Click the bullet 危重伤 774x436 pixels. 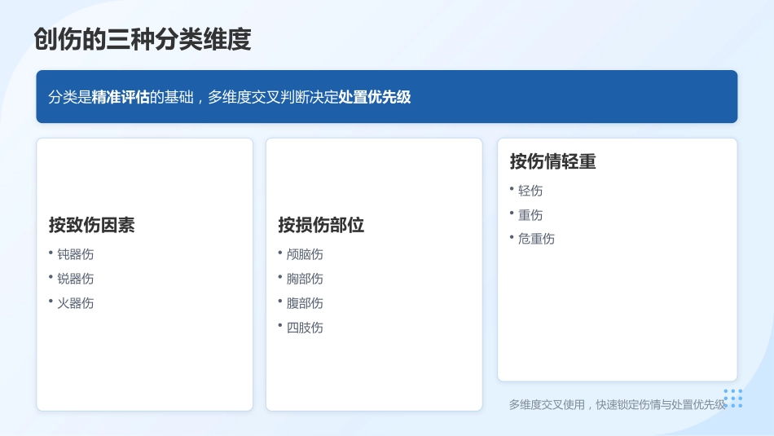point(536,239)
